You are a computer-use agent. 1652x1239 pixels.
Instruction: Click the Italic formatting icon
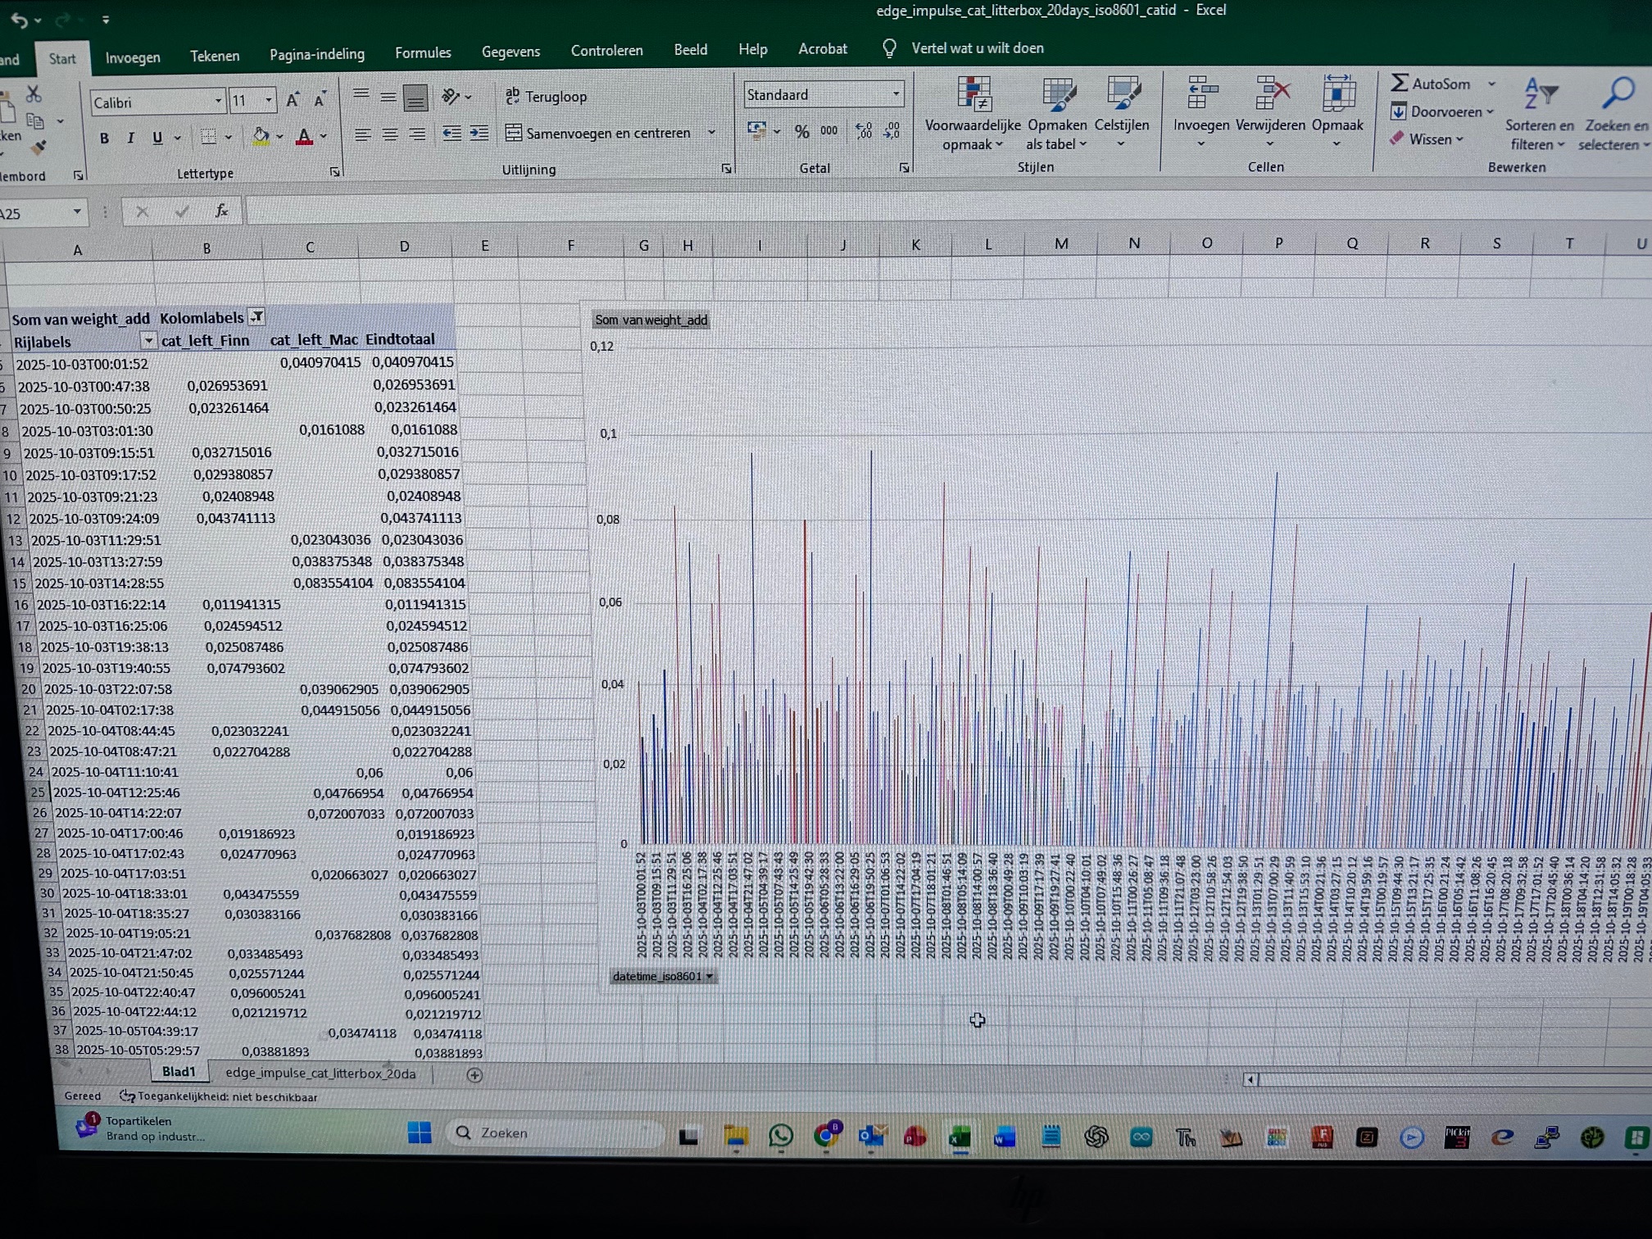point(130,138)
